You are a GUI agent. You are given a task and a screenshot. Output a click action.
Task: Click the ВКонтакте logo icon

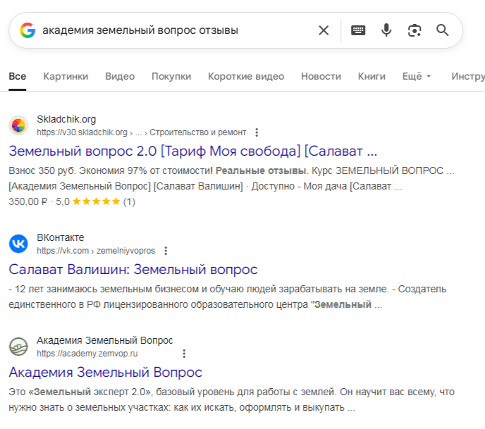coord(18,244)
